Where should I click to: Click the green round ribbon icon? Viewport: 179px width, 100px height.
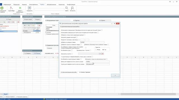(x=2, y=8)
